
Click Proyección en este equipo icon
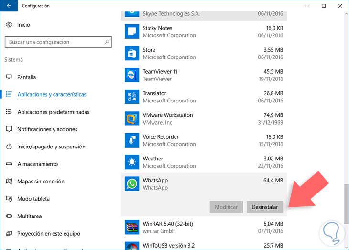coord(9,233)
